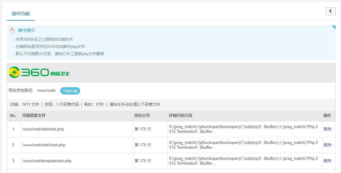
Task: Click tip 默认不扫描图片目录
Action: pyautogui.click(x=60, y=54)
